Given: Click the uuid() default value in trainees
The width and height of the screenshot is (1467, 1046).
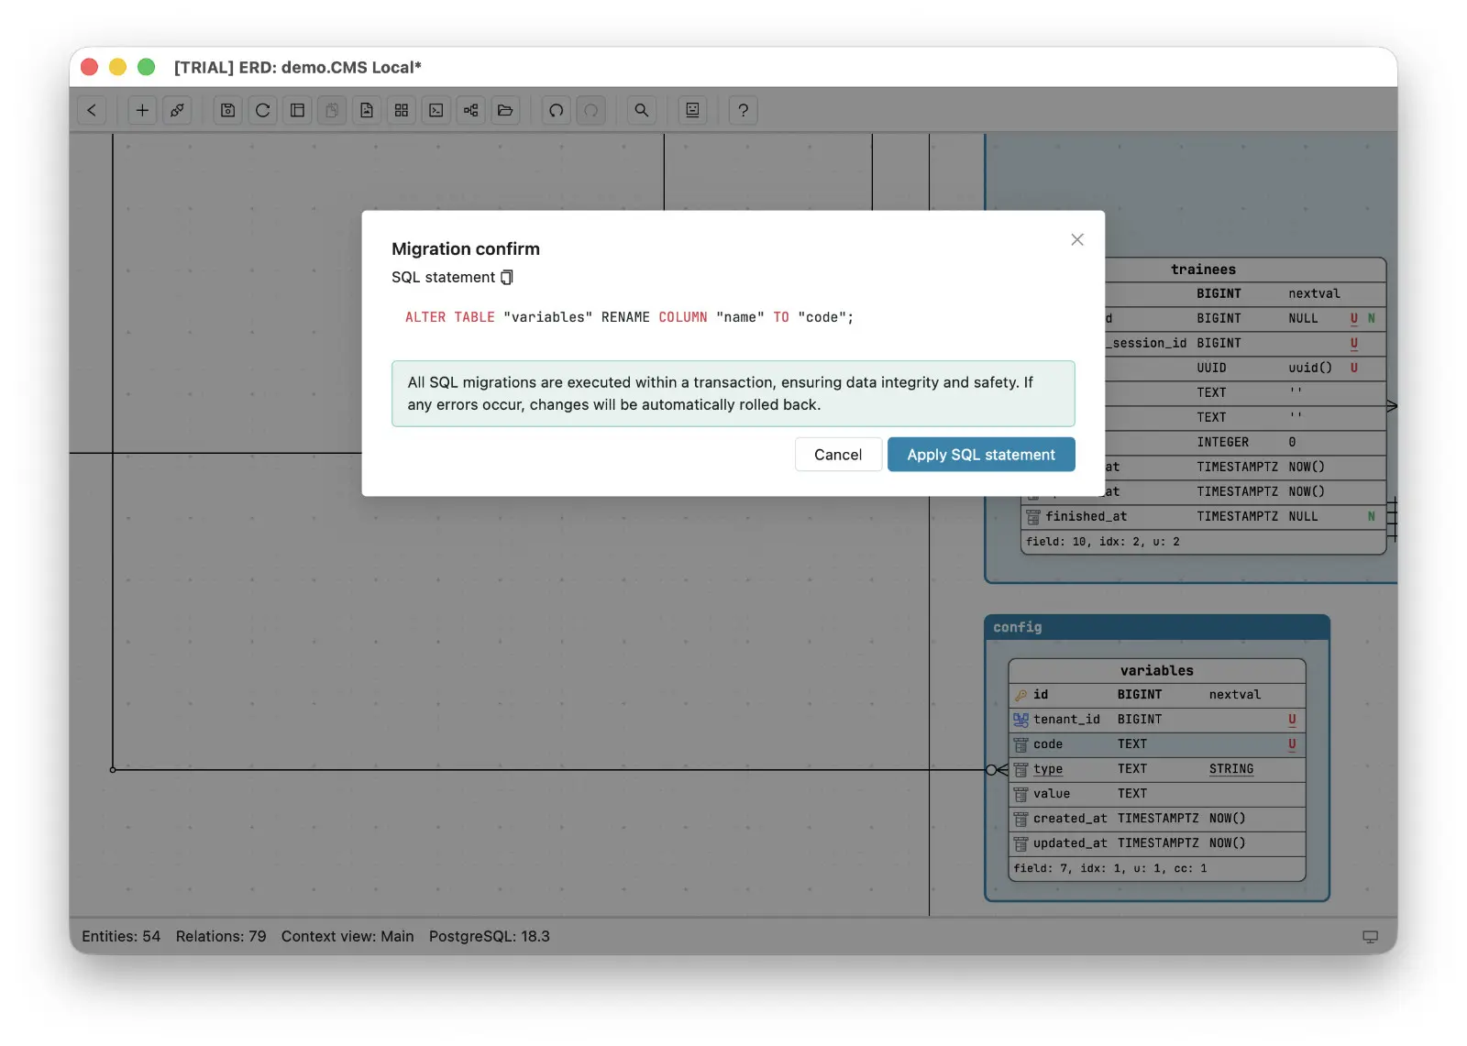Looking at the screenshot, I should [x=1310, y=368].
